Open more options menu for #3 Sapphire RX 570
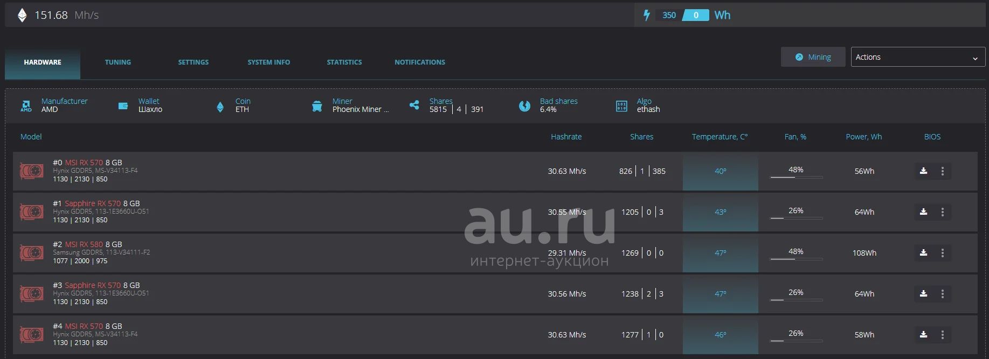 tap(942, 294)
